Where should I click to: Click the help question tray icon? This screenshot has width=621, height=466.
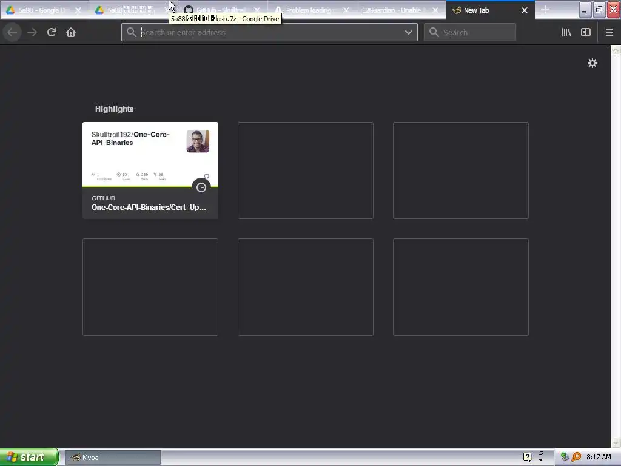[x=527, y=458]
